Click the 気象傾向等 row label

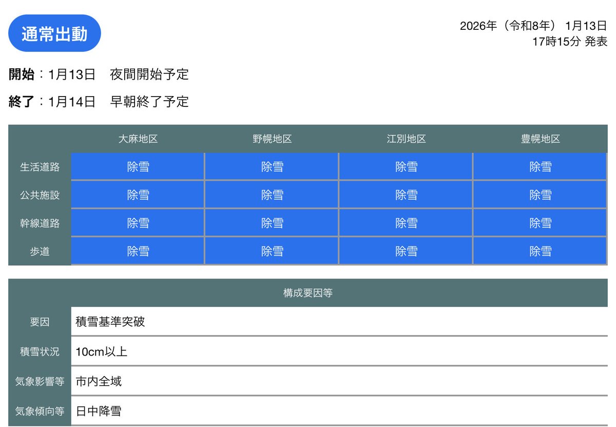pyautogui.click(x=40, y=411)
